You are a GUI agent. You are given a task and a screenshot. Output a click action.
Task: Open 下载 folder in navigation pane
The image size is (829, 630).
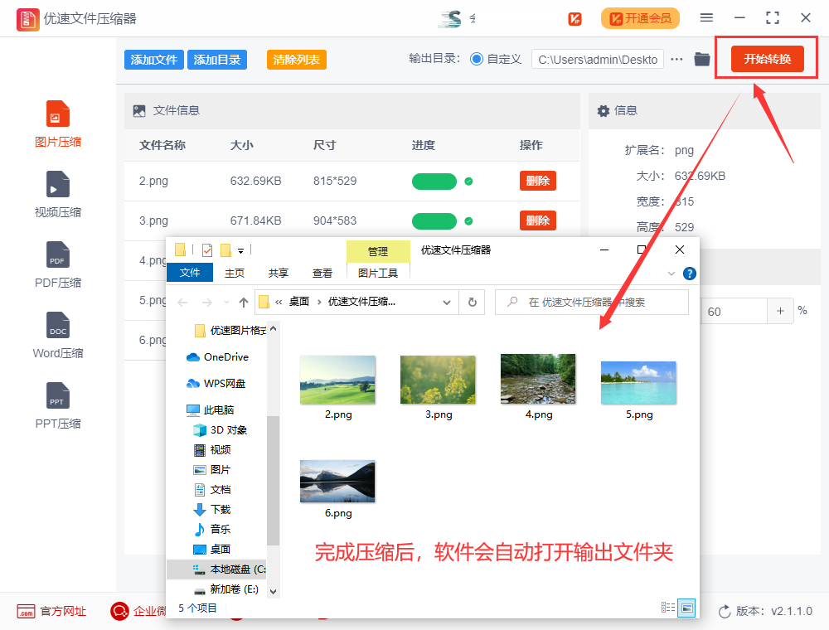pyautogui.click(x=213, y=510)
